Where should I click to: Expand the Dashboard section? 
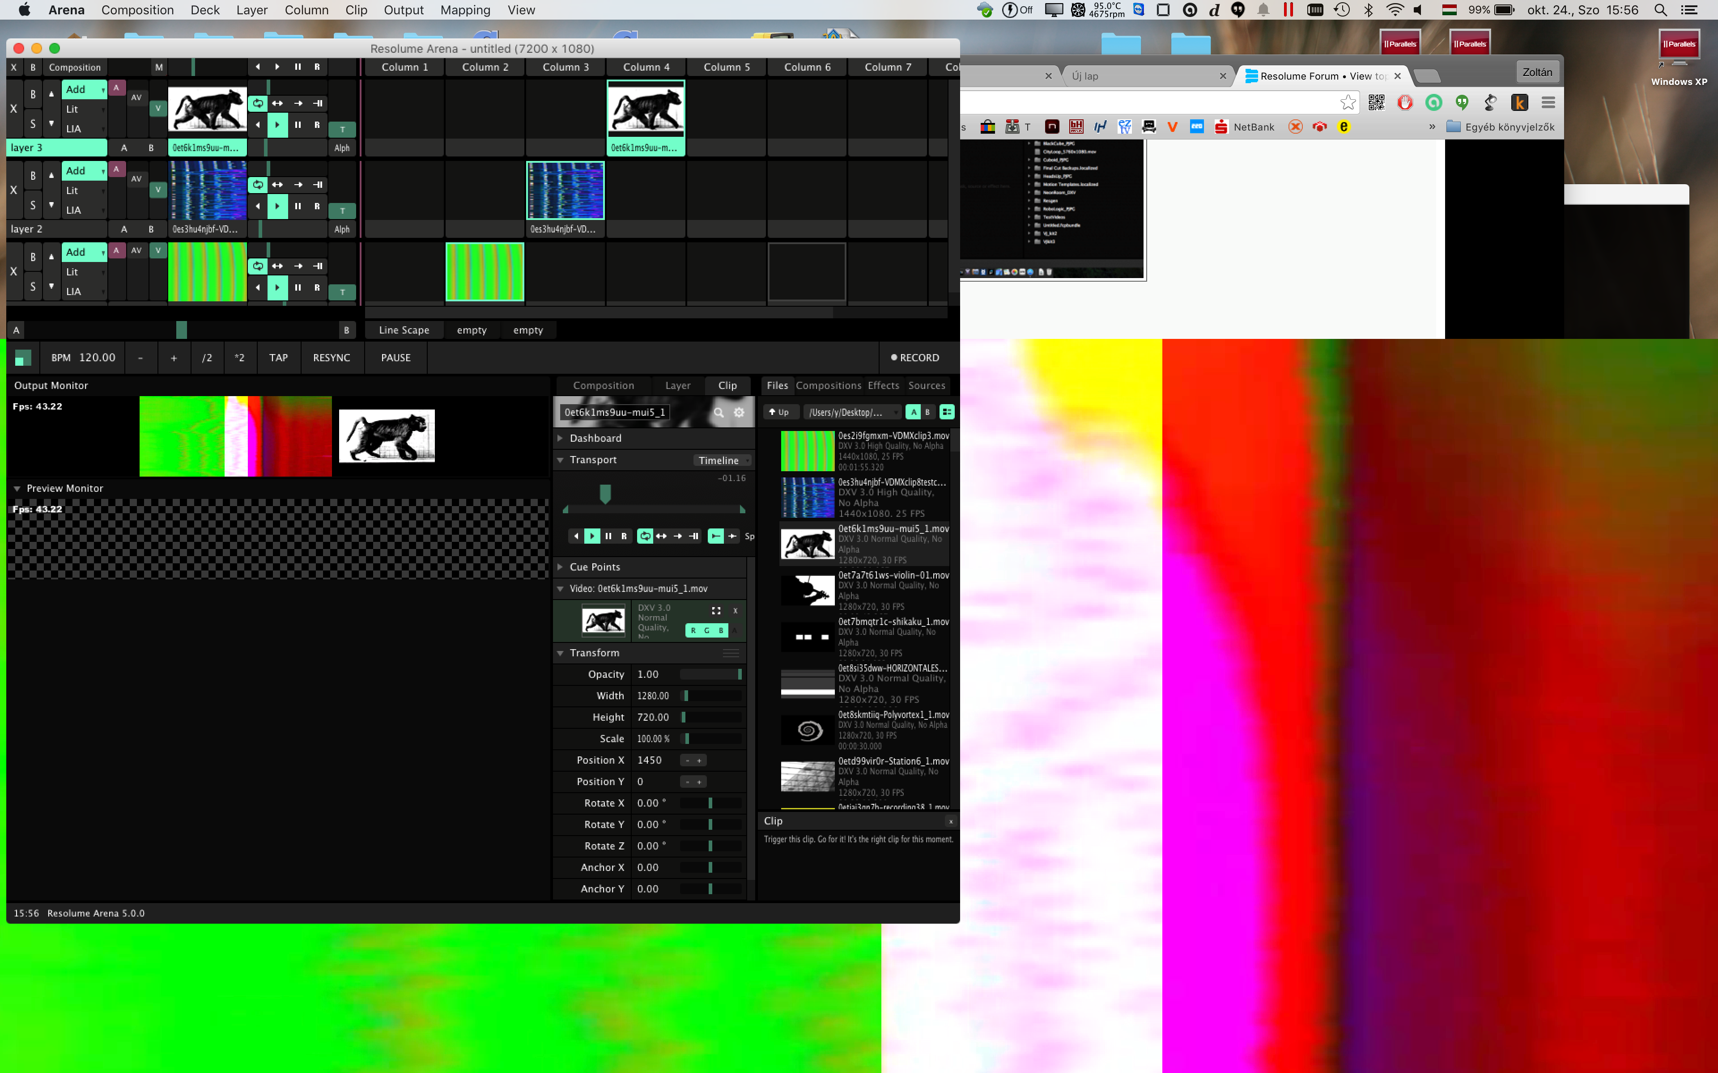point(595,438)
